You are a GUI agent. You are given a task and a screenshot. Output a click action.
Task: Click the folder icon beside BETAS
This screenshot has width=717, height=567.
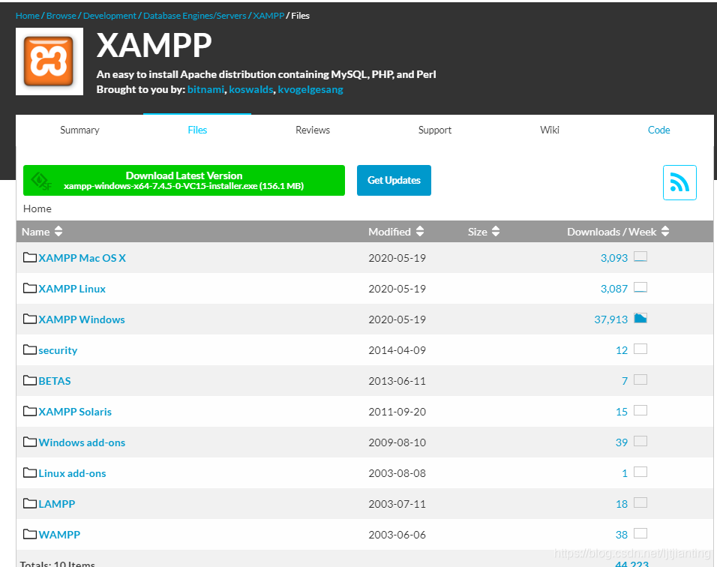tap(30, 380)
